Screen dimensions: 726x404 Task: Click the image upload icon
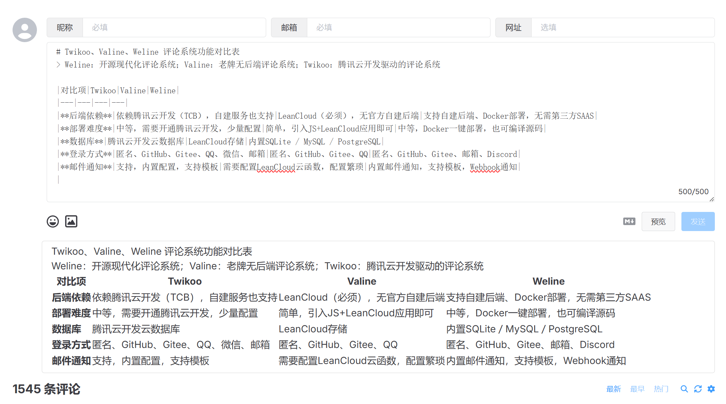point(71,221)
